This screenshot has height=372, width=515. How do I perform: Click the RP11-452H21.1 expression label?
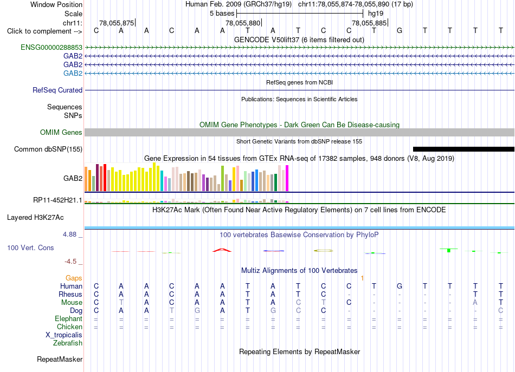tap(57, 200)
